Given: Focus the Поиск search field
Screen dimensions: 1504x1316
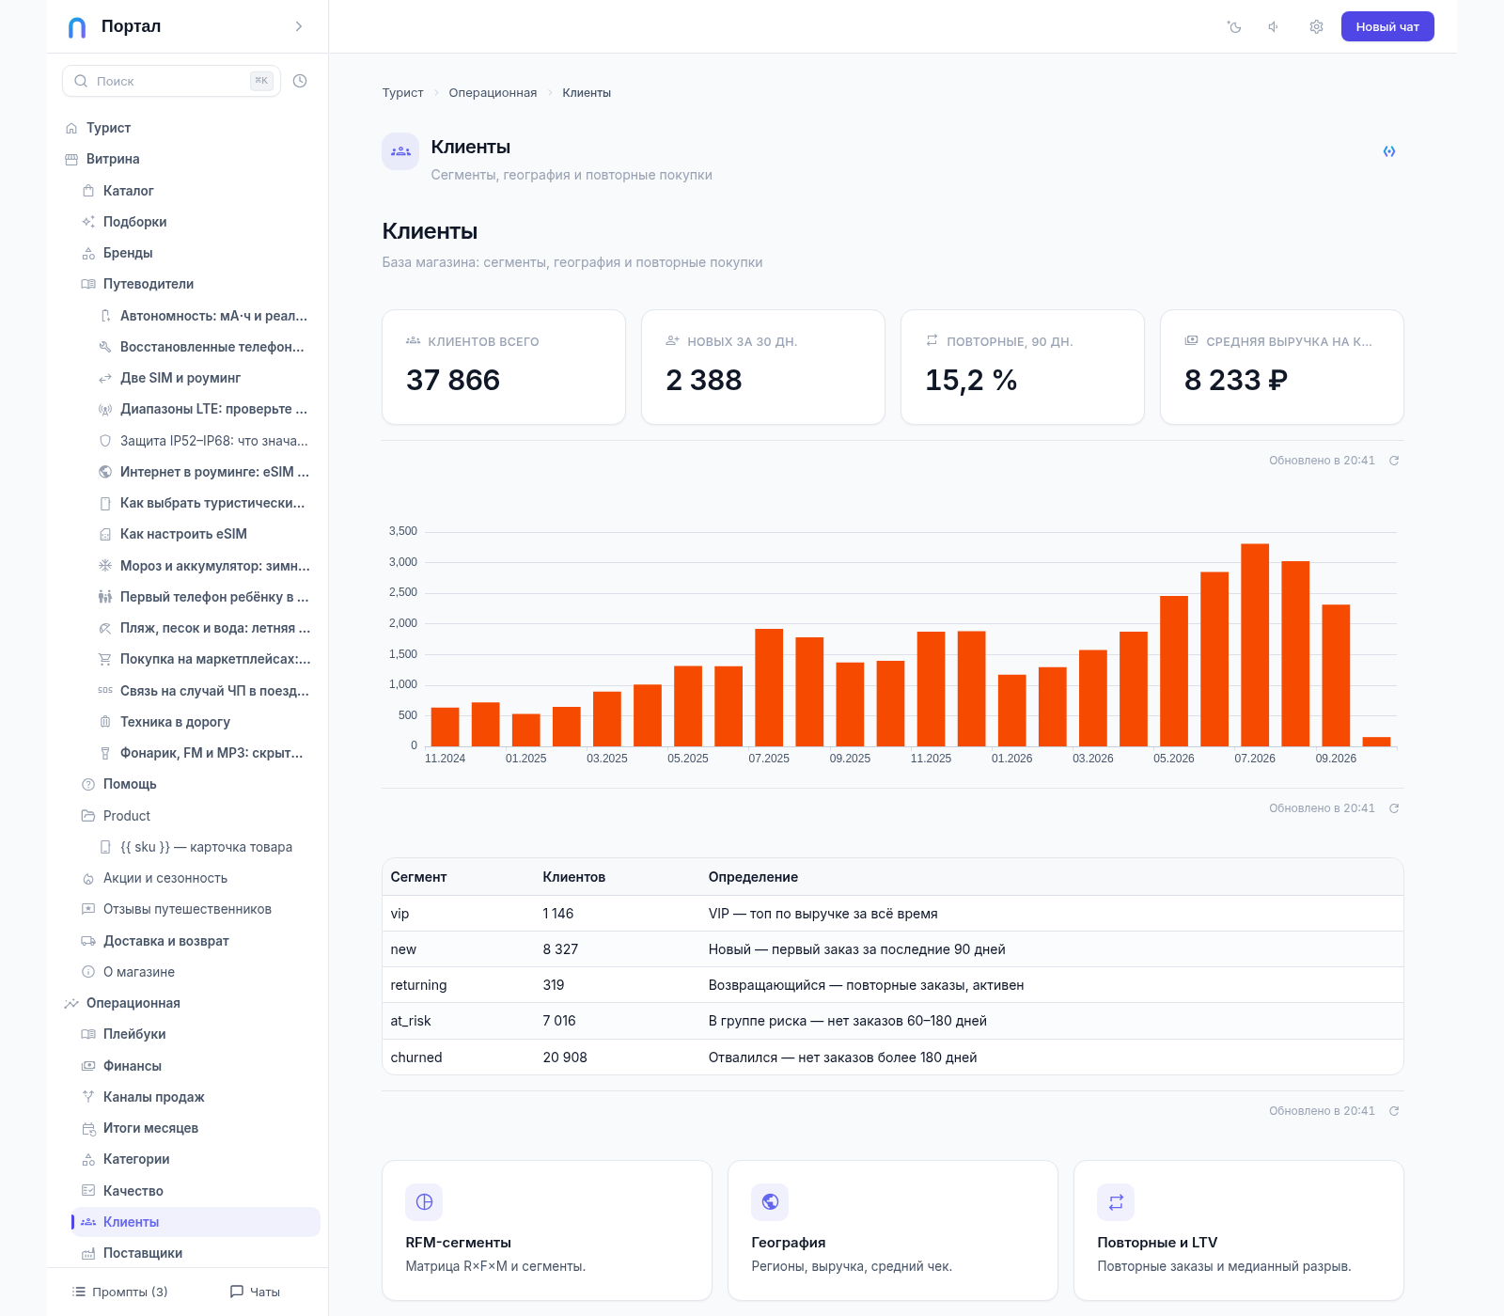Looking at the screenshot, I should 171,81.
